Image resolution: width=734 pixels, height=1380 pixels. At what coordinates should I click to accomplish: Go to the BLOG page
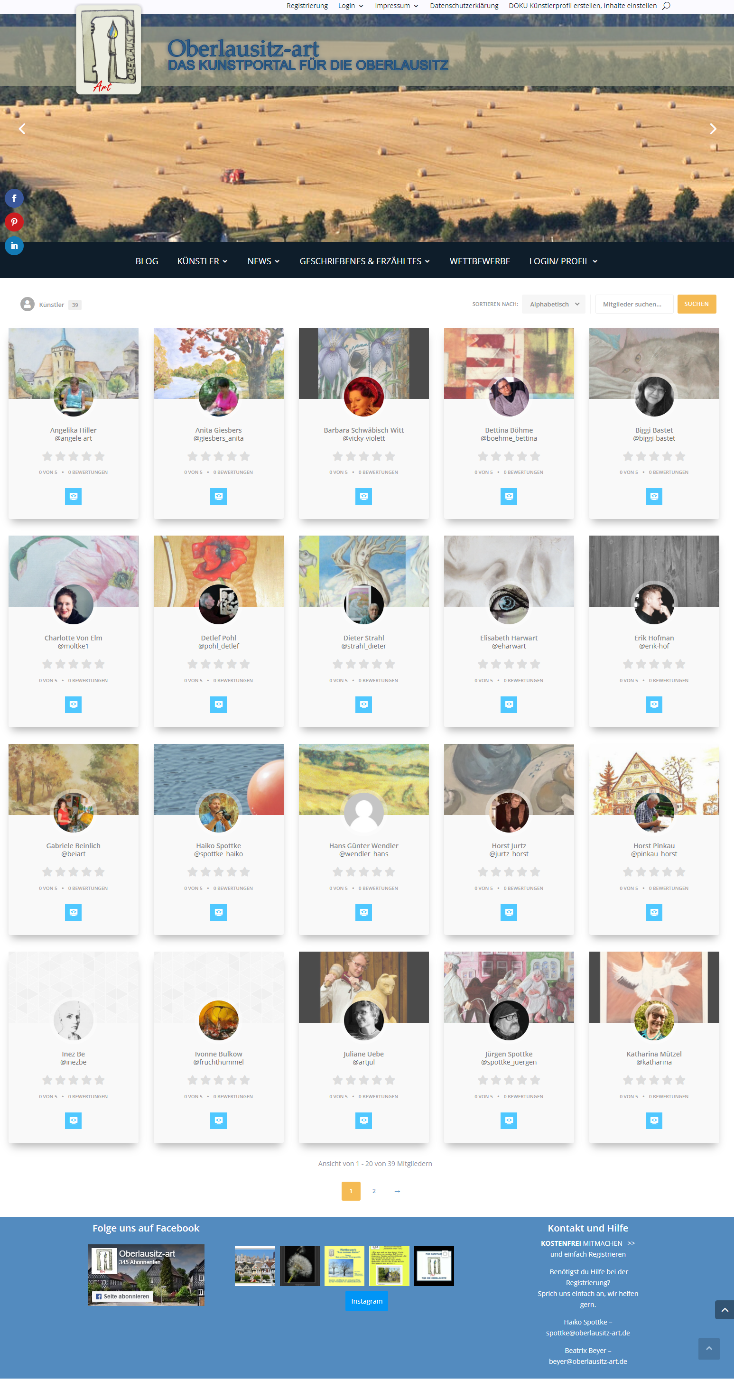[147, 261]
